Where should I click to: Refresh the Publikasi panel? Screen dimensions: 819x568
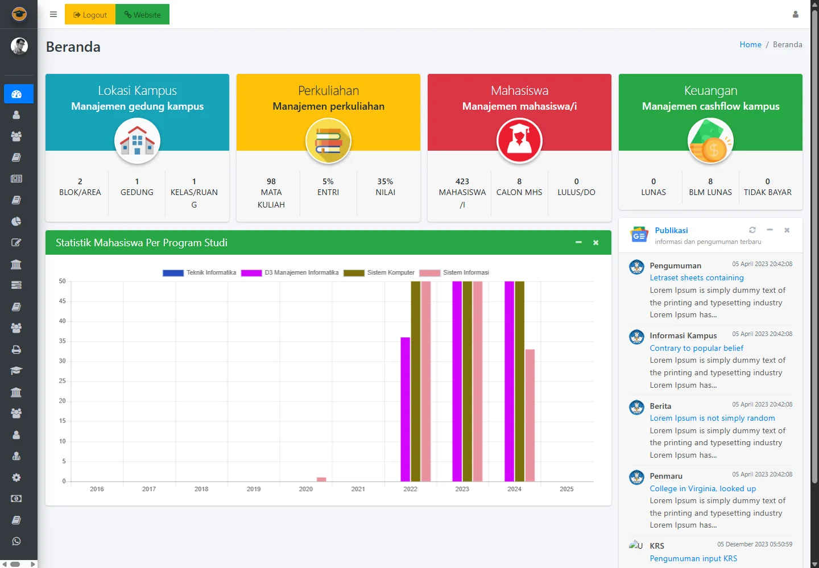(x=752, y=230)
